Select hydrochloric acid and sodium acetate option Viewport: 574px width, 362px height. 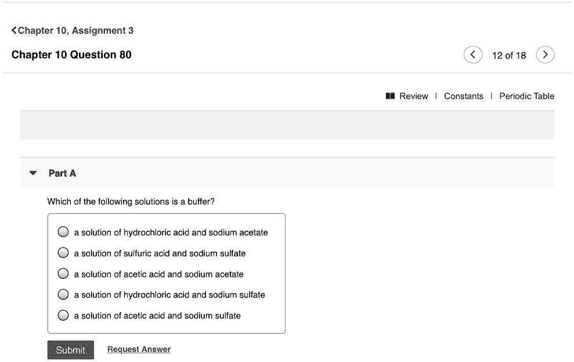(x=63, y=232)
